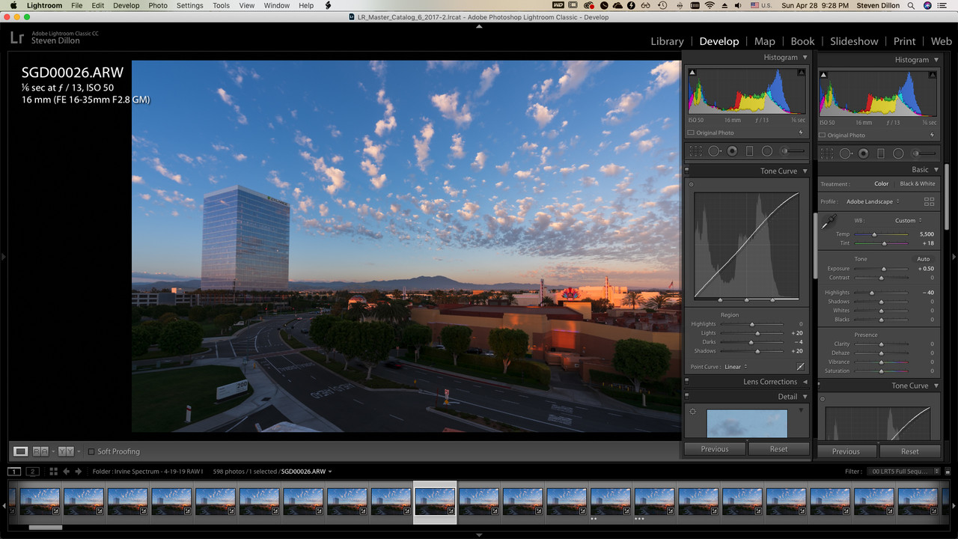This screenshot has width=958, height=539.
Task: Switch Treatment to Black & White
Action: [917, 183]
